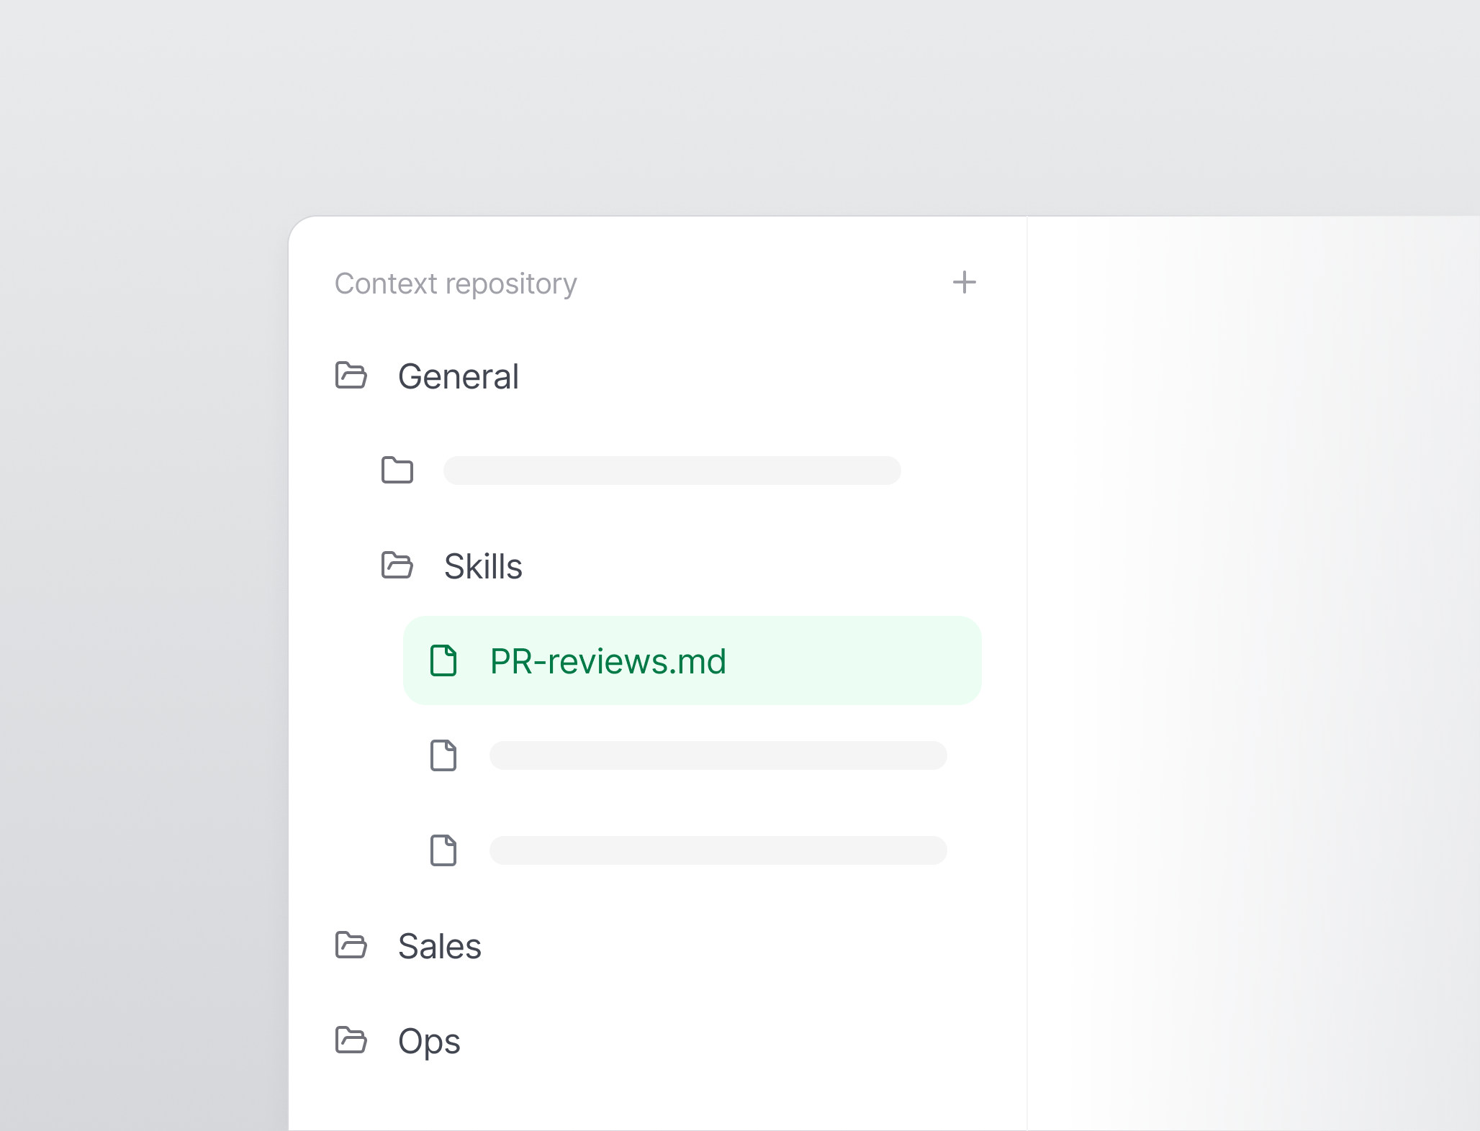Collapse the Skills folder icon

[397, 565]
